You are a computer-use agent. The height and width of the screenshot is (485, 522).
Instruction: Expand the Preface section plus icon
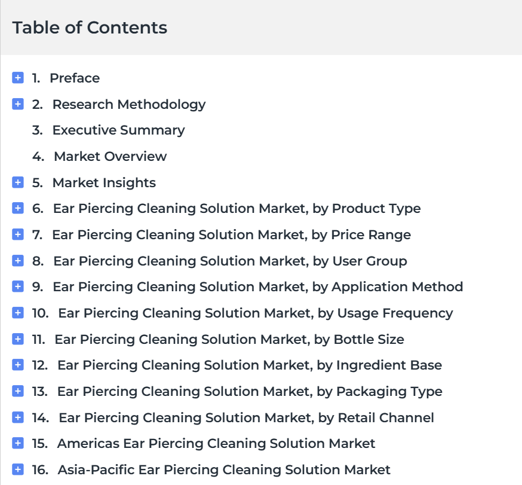pyautogui.click(x=18, y=78)
